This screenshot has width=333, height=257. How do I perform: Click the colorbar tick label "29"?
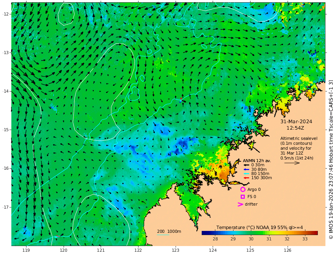pyautogui.click(x=233, y=239)
